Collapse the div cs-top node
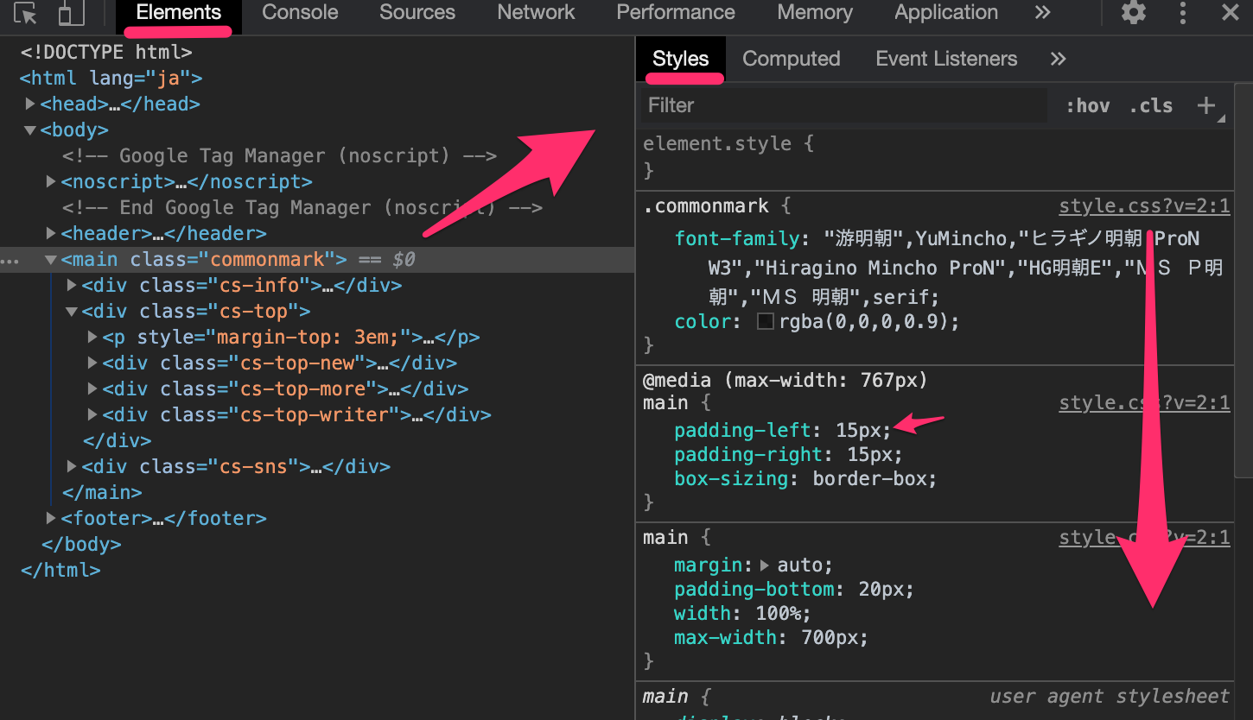The image size is (1253, 720). click(72, 311)
